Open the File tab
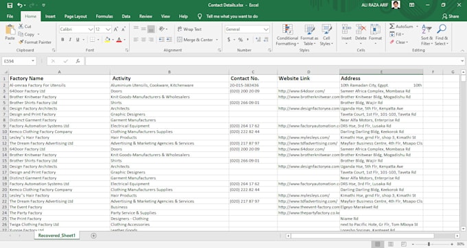Viewport: 467px width, 248px height. [x=10, y=16]
